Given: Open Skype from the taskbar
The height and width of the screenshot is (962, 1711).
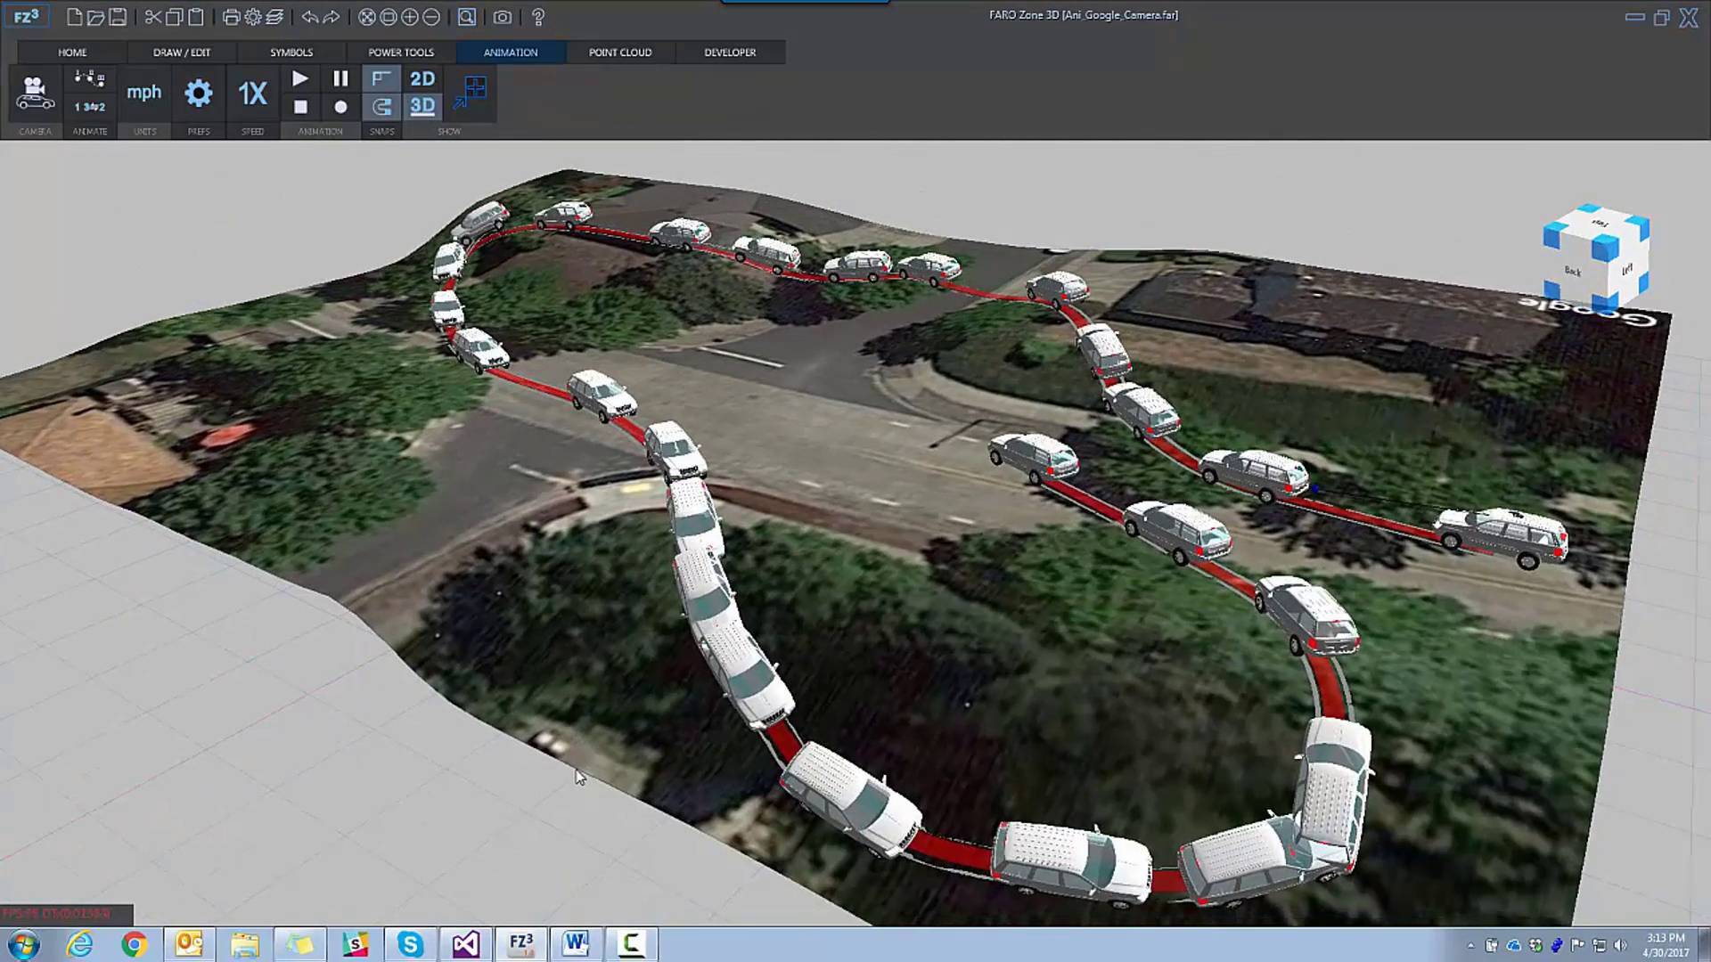Looking at the screenshot, I should (410, 943).
